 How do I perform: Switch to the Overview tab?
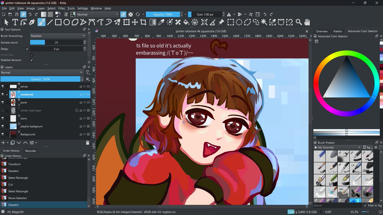click(x=322, y=31)
